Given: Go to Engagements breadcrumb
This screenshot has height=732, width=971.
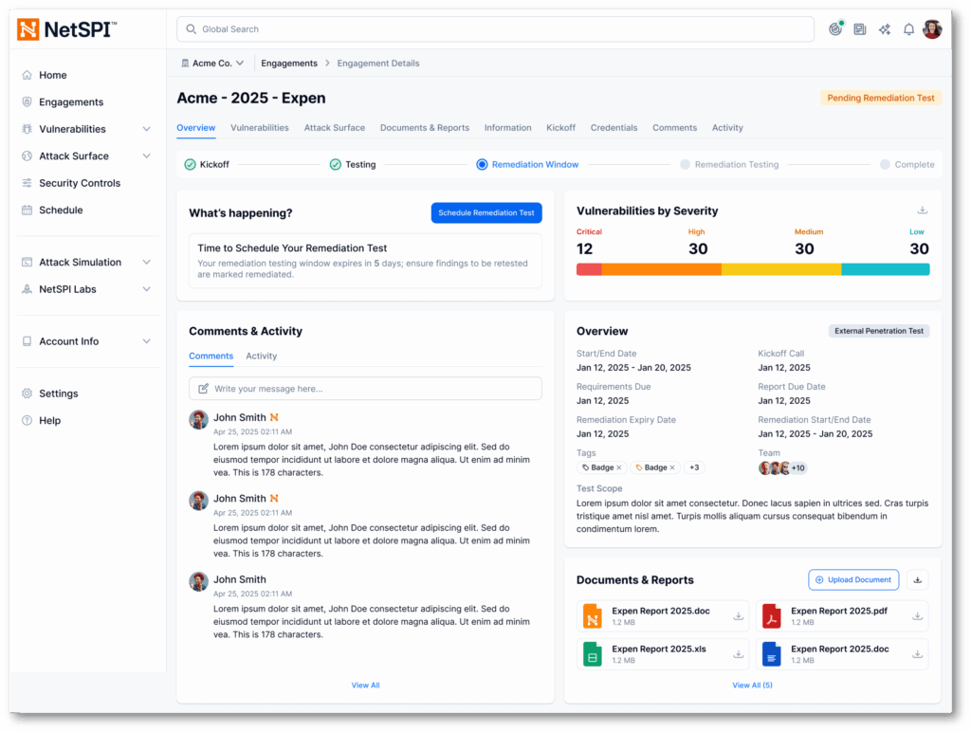Looking at the screenshot, I should click(x=289, y=64).
